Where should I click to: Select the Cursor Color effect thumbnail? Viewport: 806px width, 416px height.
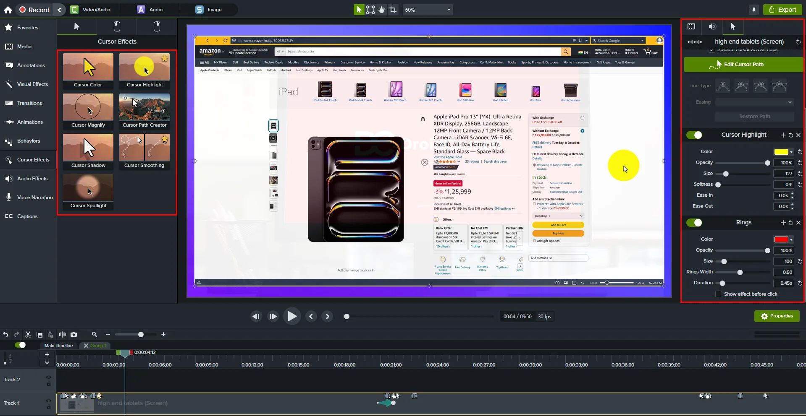(88, 70)
